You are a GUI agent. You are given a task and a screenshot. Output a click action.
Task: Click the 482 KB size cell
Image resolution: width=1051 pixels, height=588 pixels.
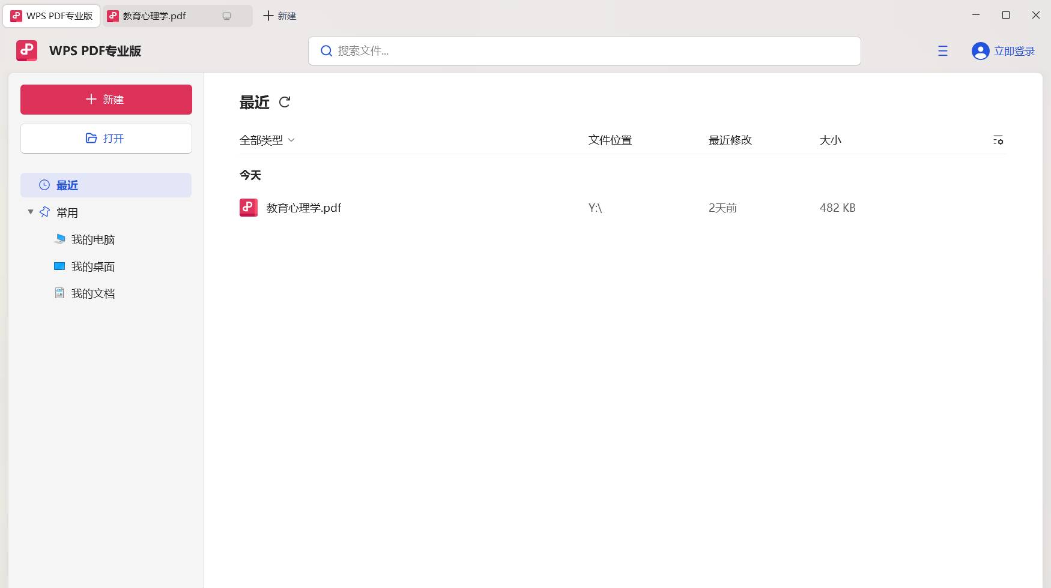(838, 208)
